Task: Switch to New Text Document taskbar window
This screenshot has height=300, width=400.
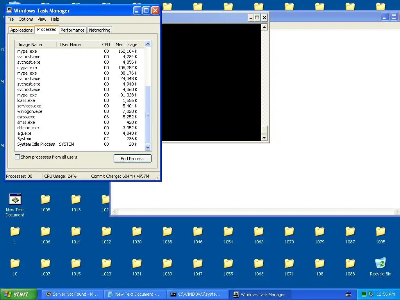Action: tap(135, 294)
